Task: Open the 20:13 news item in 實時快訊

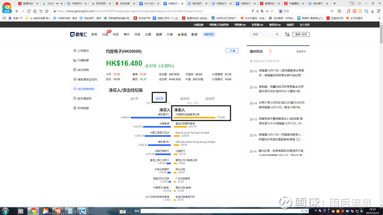Action: pos(281,121)
